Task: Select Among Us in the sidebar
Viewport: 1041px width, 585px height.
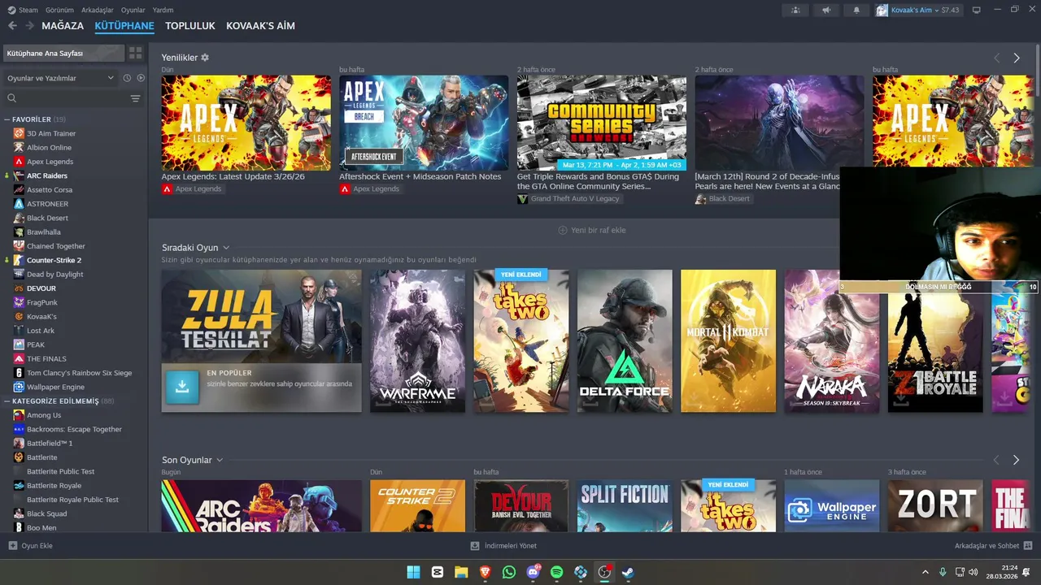Action: point(44,415)
